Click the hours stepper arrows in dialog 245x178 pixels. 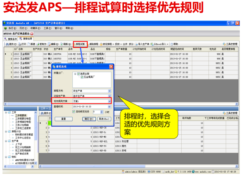(x=102, y=112)
